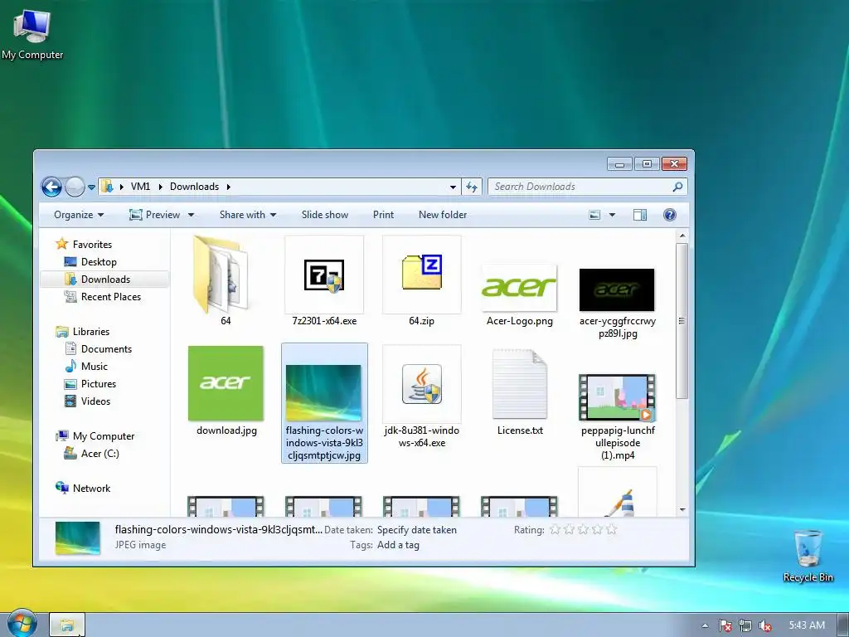Click the Explorer taskbar button

[x=67, y=625]
